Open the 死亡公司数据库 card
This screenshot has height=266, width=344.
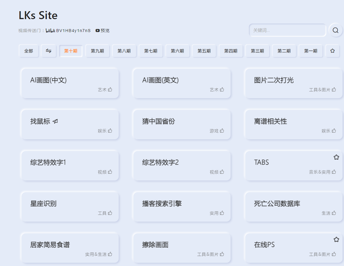294,207
